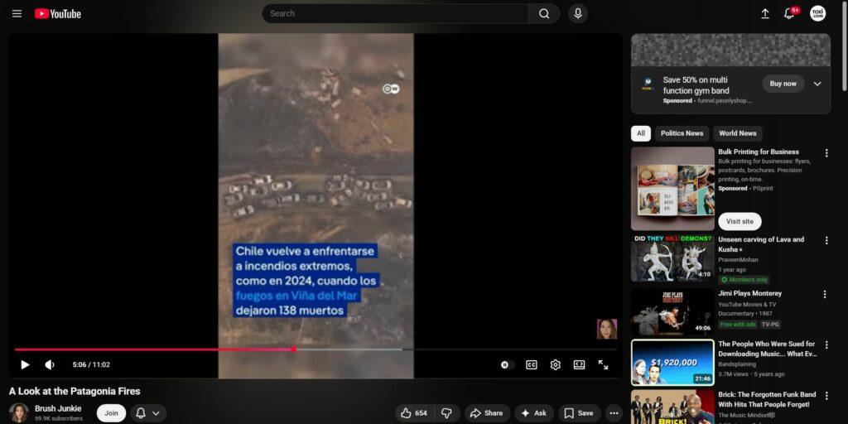This screenshot has height=424, width=848.
Task: Turn on closed captions
Action: 531,364
